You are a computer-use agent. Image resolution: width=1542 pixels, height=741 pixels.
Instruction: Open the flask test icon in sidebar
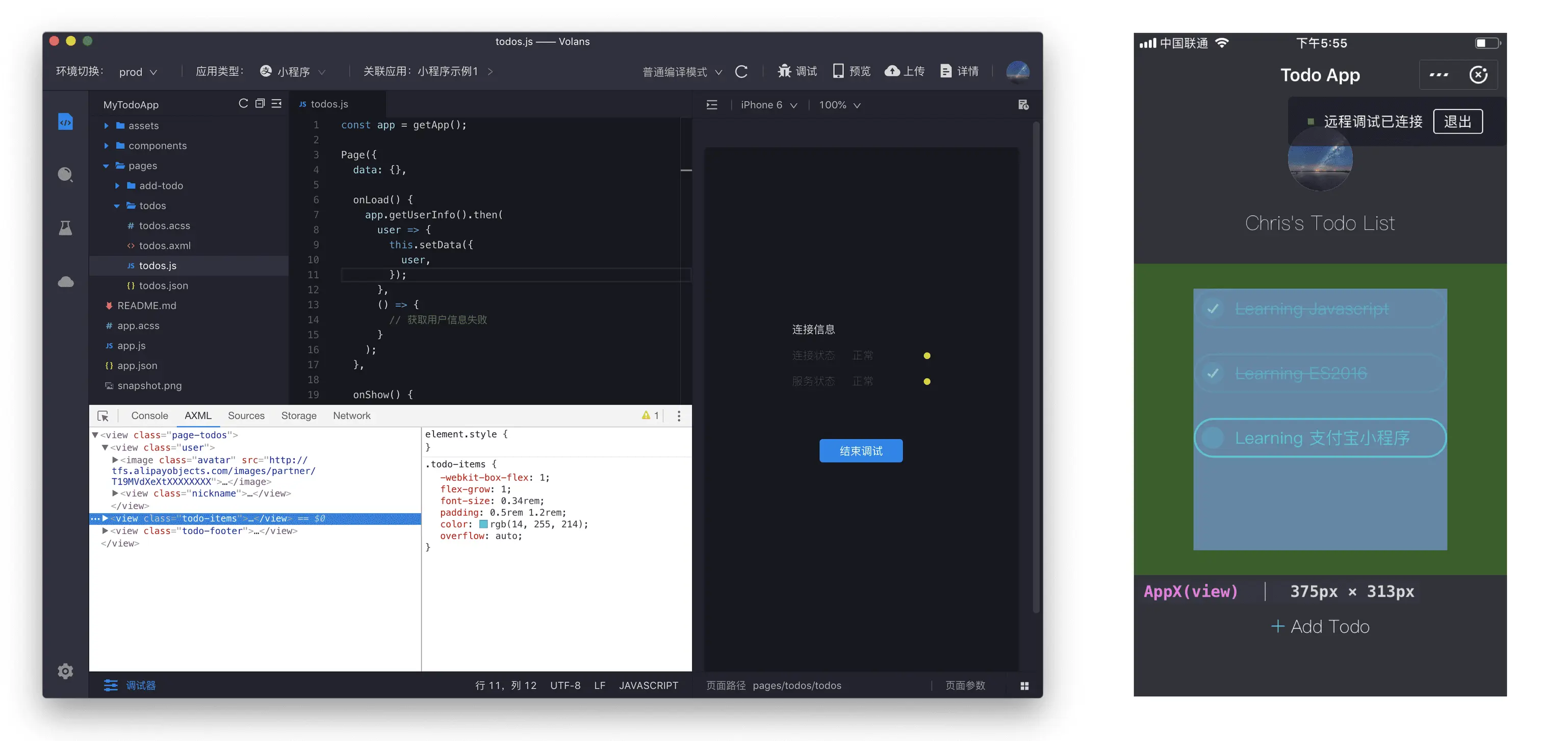click(x=65, y=228)
